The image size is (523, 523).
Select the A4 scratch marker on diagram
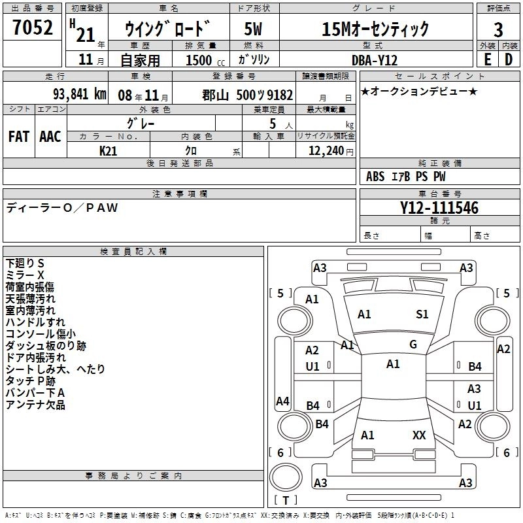282,401
